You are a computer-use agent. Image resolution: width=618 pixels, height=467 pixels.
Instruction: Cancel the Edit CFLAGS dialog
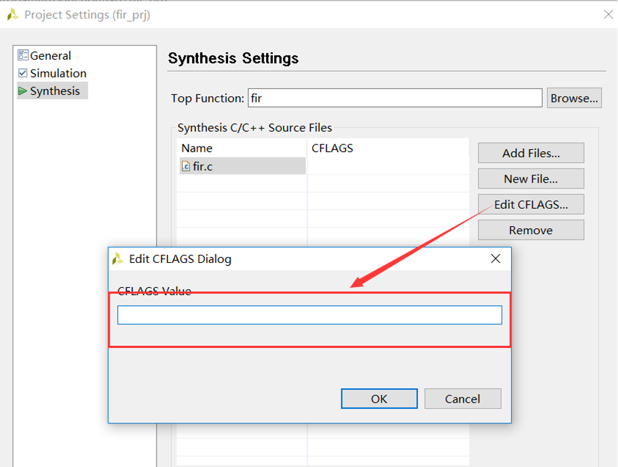tap(463, 399)
